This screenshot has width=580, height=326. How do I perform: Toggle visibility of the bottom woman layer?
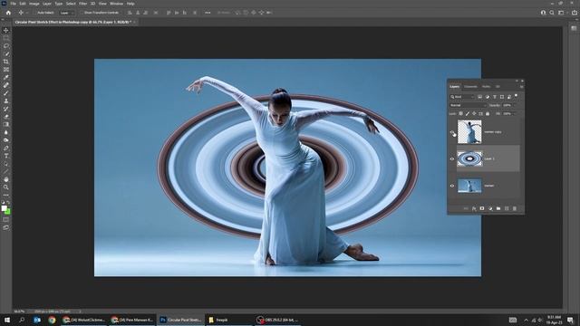tap(452, 186)
